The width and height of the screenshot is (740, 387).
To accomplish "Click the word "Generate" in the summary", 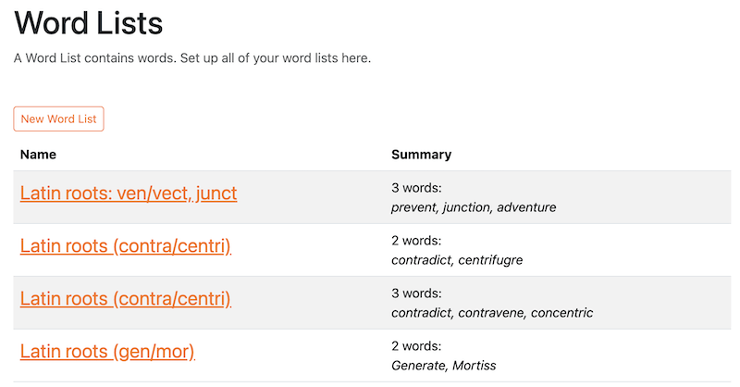I will point(418,366).
